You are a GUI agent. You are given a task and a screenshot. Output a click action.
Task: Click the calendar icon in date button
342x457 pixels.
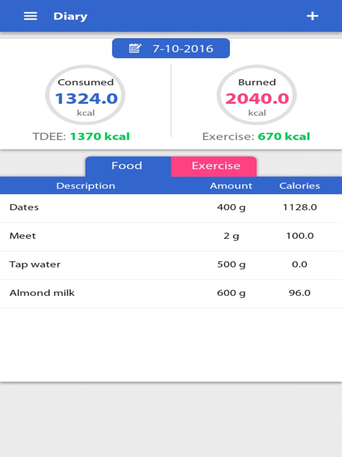coord(135,48)
